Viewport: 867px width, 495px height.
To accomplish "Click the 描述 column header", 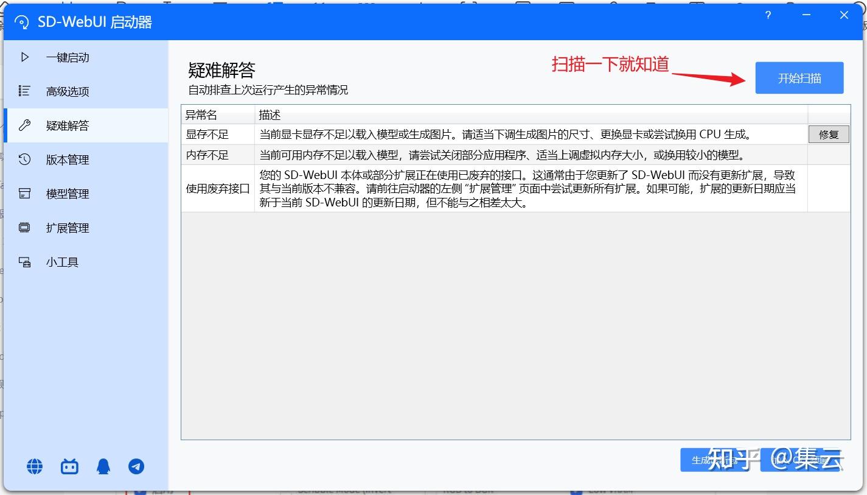I will [531, 115].
